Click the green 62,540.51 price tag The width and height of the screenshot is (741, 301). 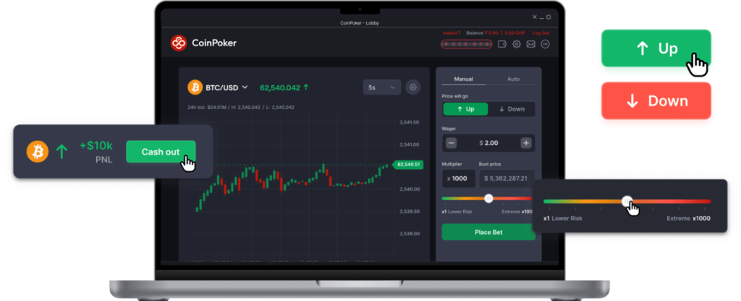pyautogui.click(x=408, y=165)
